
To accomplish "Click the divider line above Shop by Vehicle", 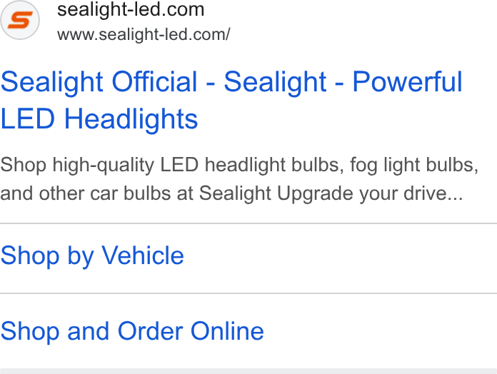I will click(248, 223).
